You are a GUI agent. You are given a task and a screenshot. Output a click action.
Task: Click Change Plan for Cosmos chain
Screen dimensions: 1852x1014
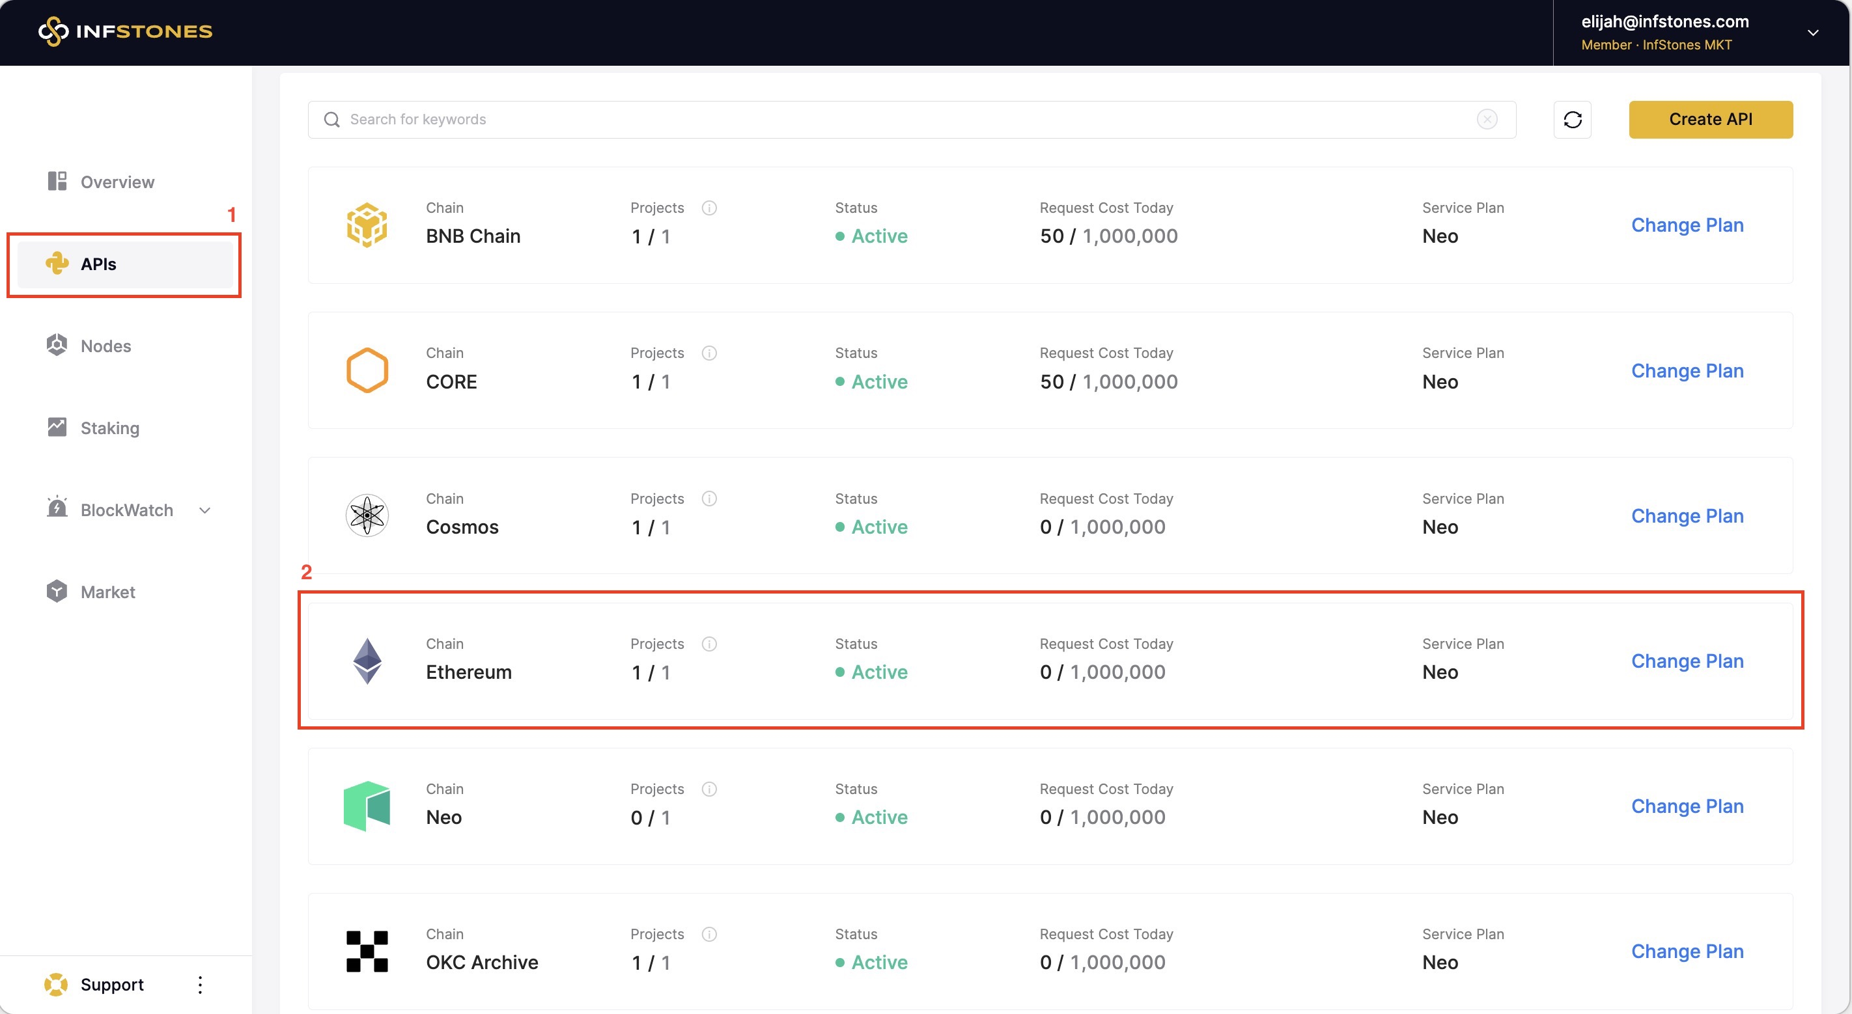click(x=1687, y=516)
